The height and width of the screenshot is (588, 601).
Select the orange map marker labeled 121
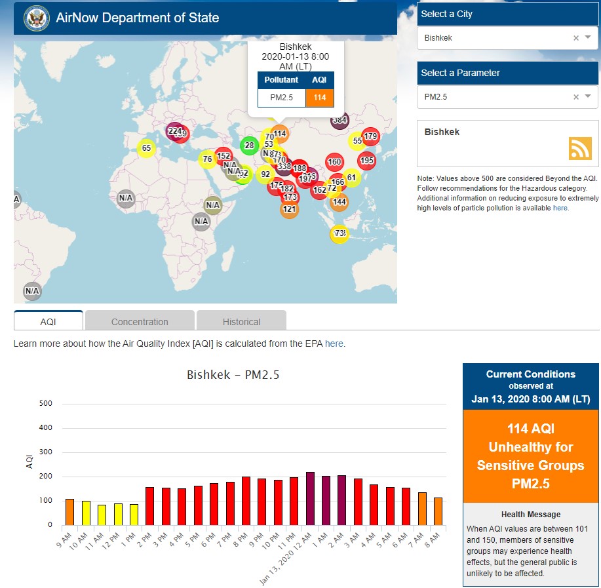coord(290,210)
